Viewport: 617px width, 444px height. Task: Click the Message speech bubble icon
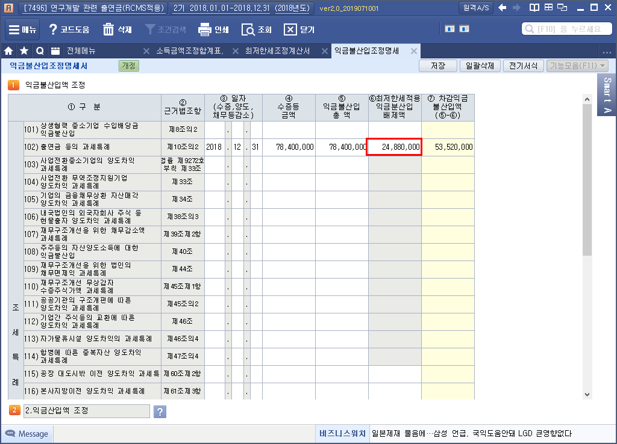(10, 433)
